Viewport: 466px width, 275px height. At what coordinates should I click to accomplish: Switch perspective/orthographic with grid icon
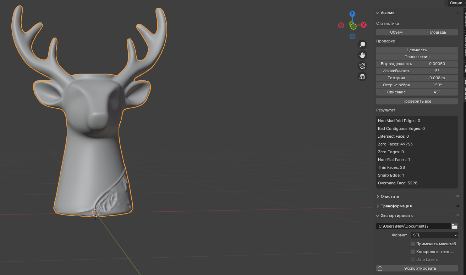[362, 76]
